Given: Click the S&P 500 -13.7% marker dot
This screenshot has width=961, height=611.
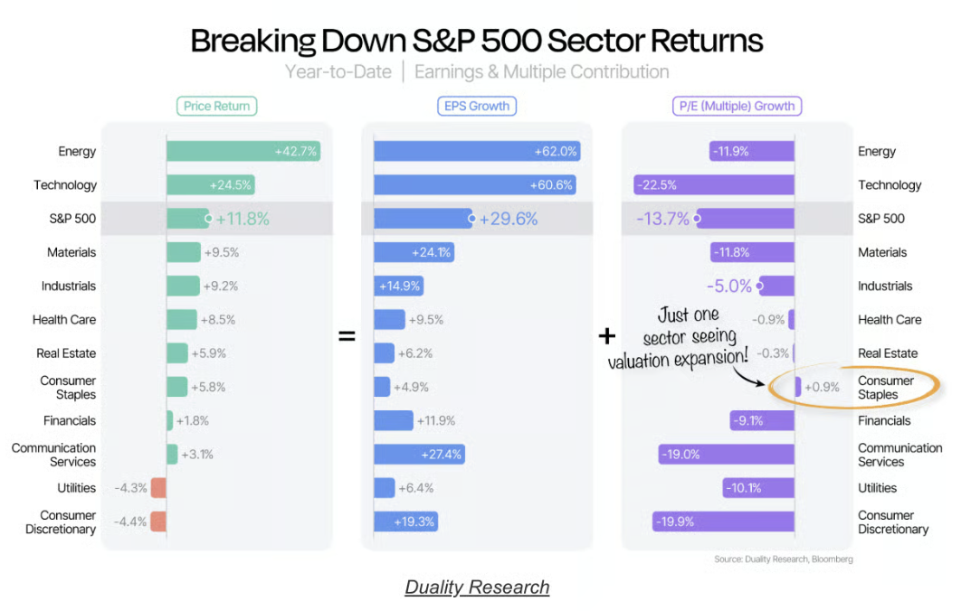Looking at the screenshot, I should point(697,219).
